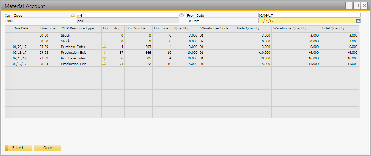Sort by Due Date column header
Viewport: 371px width, 156px height.
pos(25,28)
